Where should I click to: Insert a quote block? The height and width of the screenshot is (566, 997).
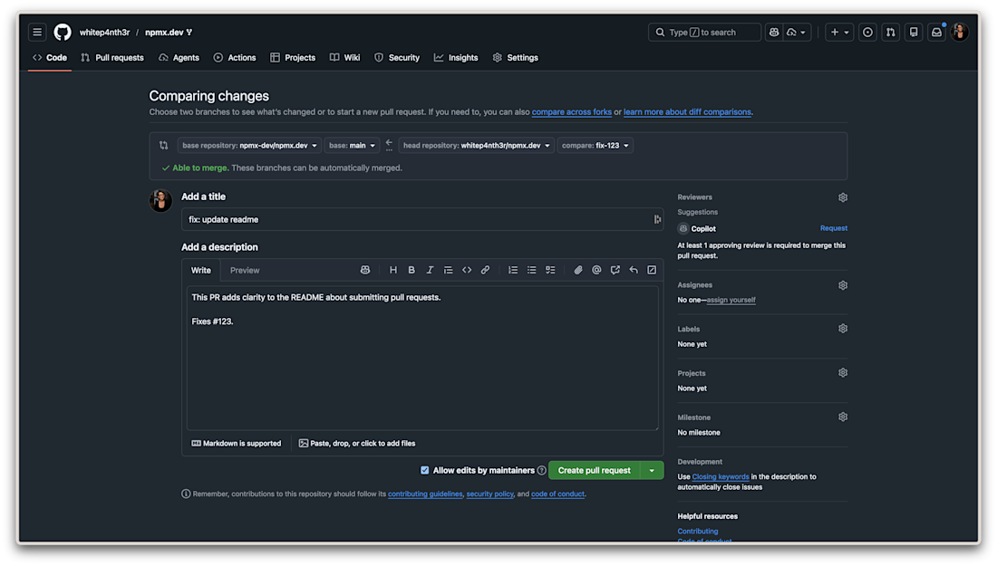(449, 270)
